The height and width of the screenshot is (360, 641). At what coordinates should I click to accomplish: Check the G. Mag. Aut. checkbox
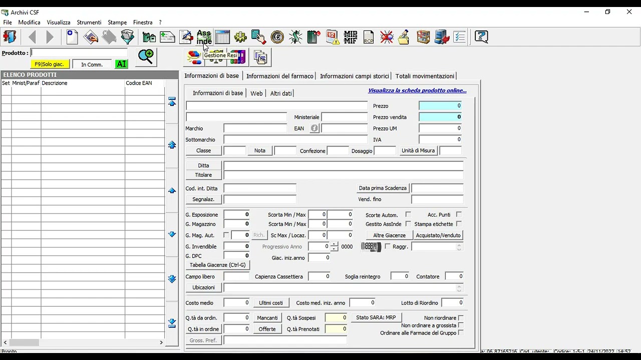[x=226, y=235]
